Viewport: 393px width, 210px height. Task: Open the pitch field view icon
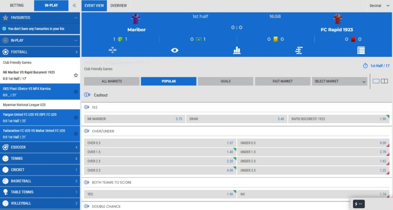pos(113,50)
